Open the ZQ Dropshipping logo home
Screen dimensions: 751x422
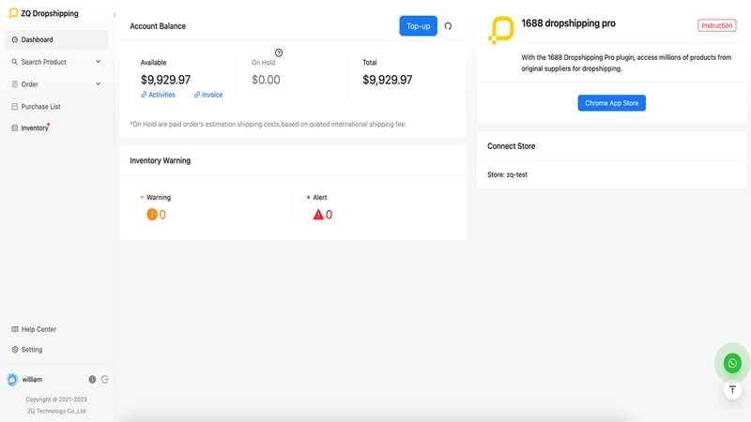[43, 13]
